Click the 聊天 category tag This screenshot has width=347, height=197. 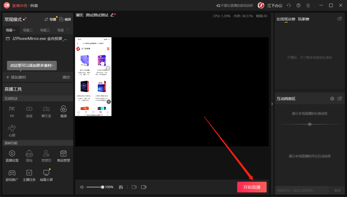point(80,15)
